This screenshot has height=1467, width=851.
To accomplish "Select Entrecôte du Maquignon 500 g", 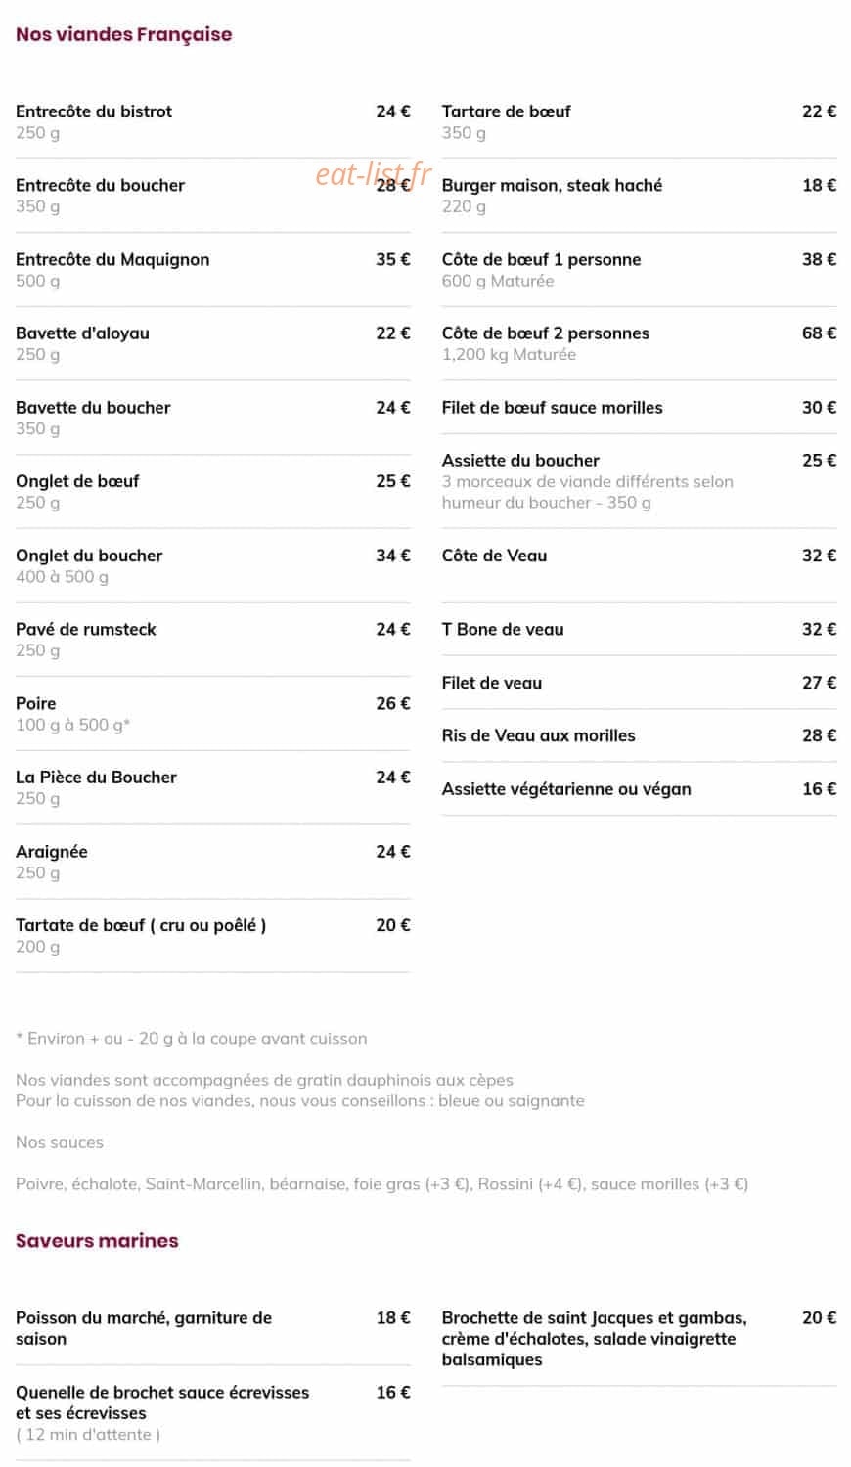I will (213, 270).
